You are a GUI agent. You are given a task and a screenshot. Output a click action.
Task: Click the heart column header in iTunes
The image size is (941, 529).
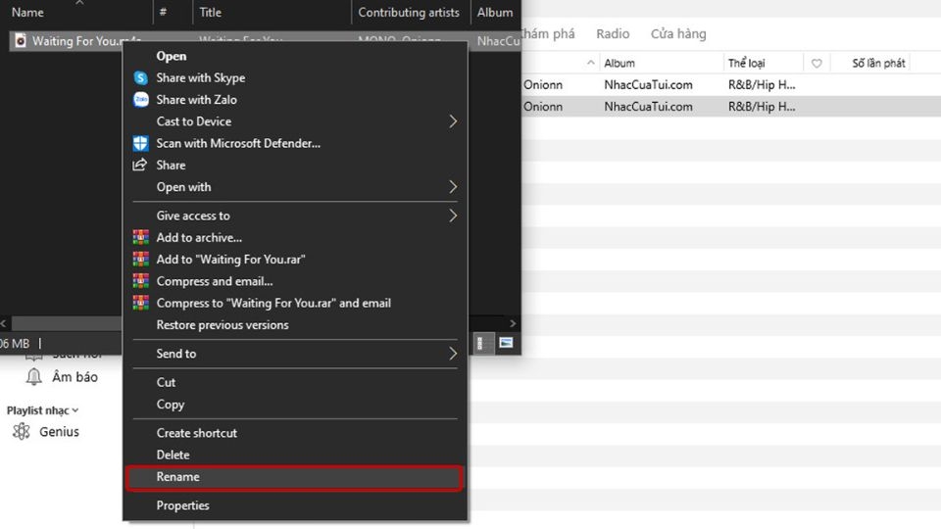pyautogui.click(x=817, y=63)
